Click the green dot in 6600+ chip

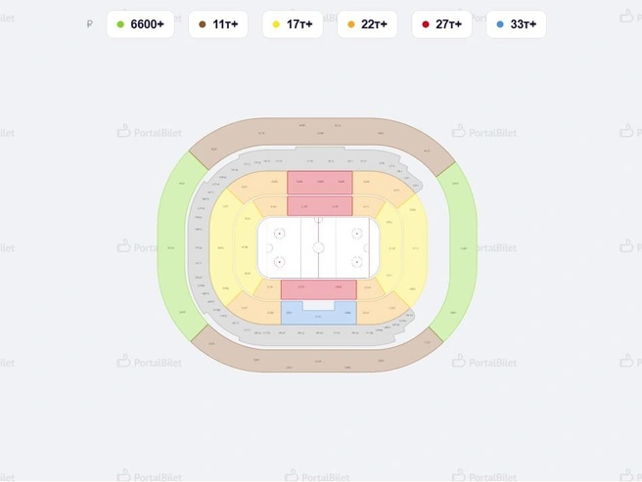tap(120, 24)
